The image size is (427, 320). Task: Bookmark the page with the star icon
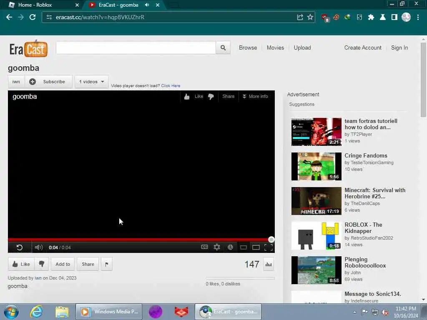tap(310, 17)
